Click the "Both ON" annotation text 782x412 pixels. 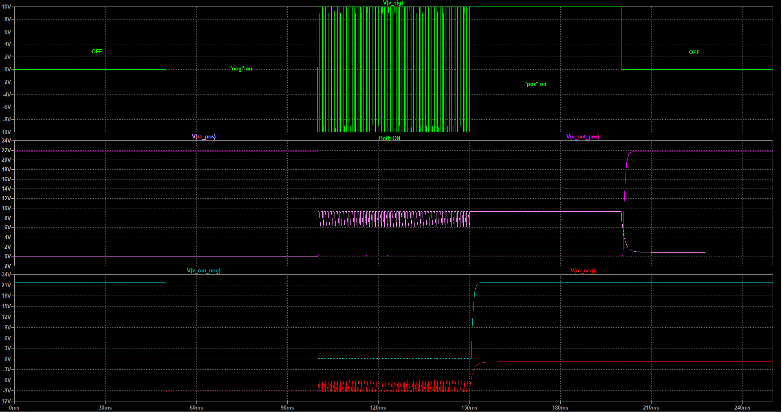pos(390,138)
